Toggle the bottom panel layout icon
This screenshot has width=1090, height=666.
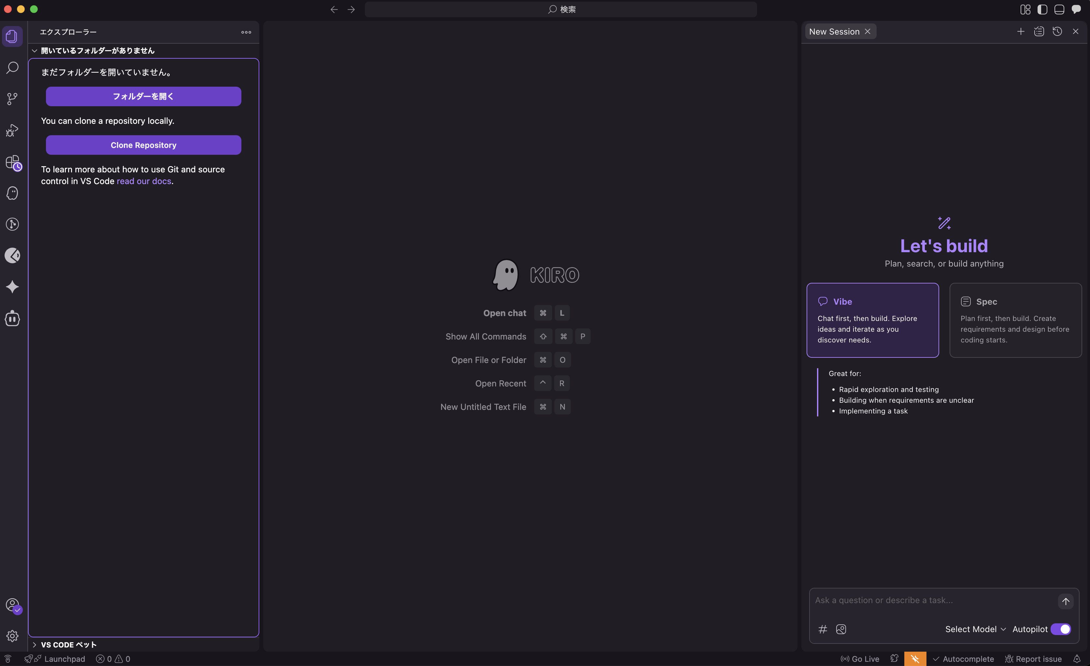coord(1059,9)
